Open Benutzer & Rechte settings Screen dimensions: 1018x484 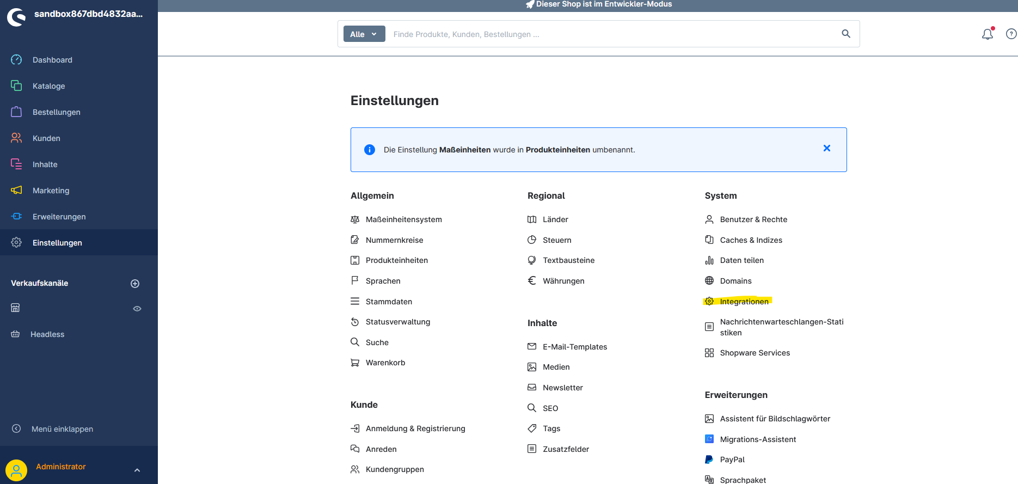point(753,219)
